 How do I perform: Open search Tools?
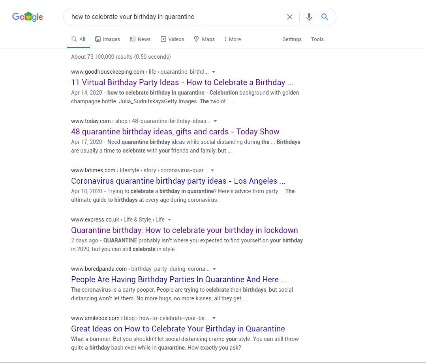coord(317,39)
